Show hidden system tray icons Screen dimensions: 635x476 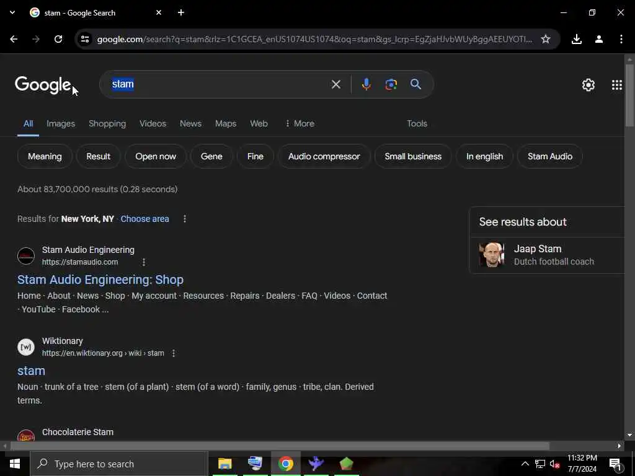pos(525,464)
